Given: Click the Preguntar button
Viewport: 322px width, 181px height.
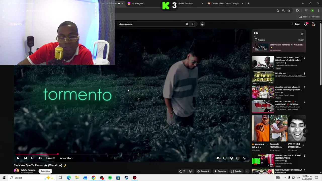Looking at the screenshot, I should (x=220, y=171).
